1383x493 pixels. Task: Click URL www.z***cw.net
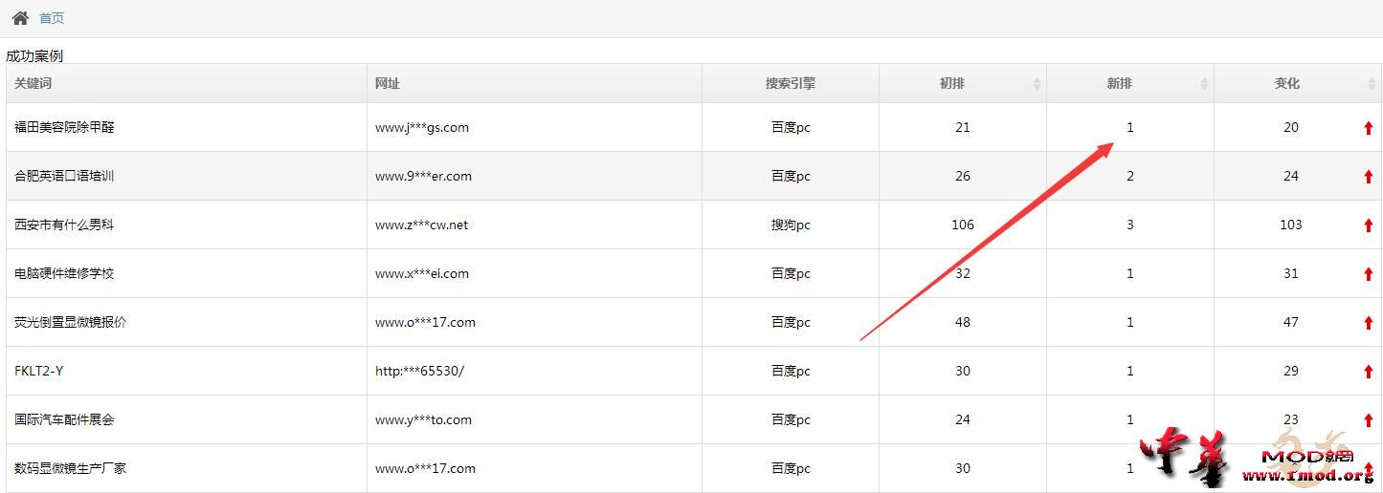(x=422, y=225)
